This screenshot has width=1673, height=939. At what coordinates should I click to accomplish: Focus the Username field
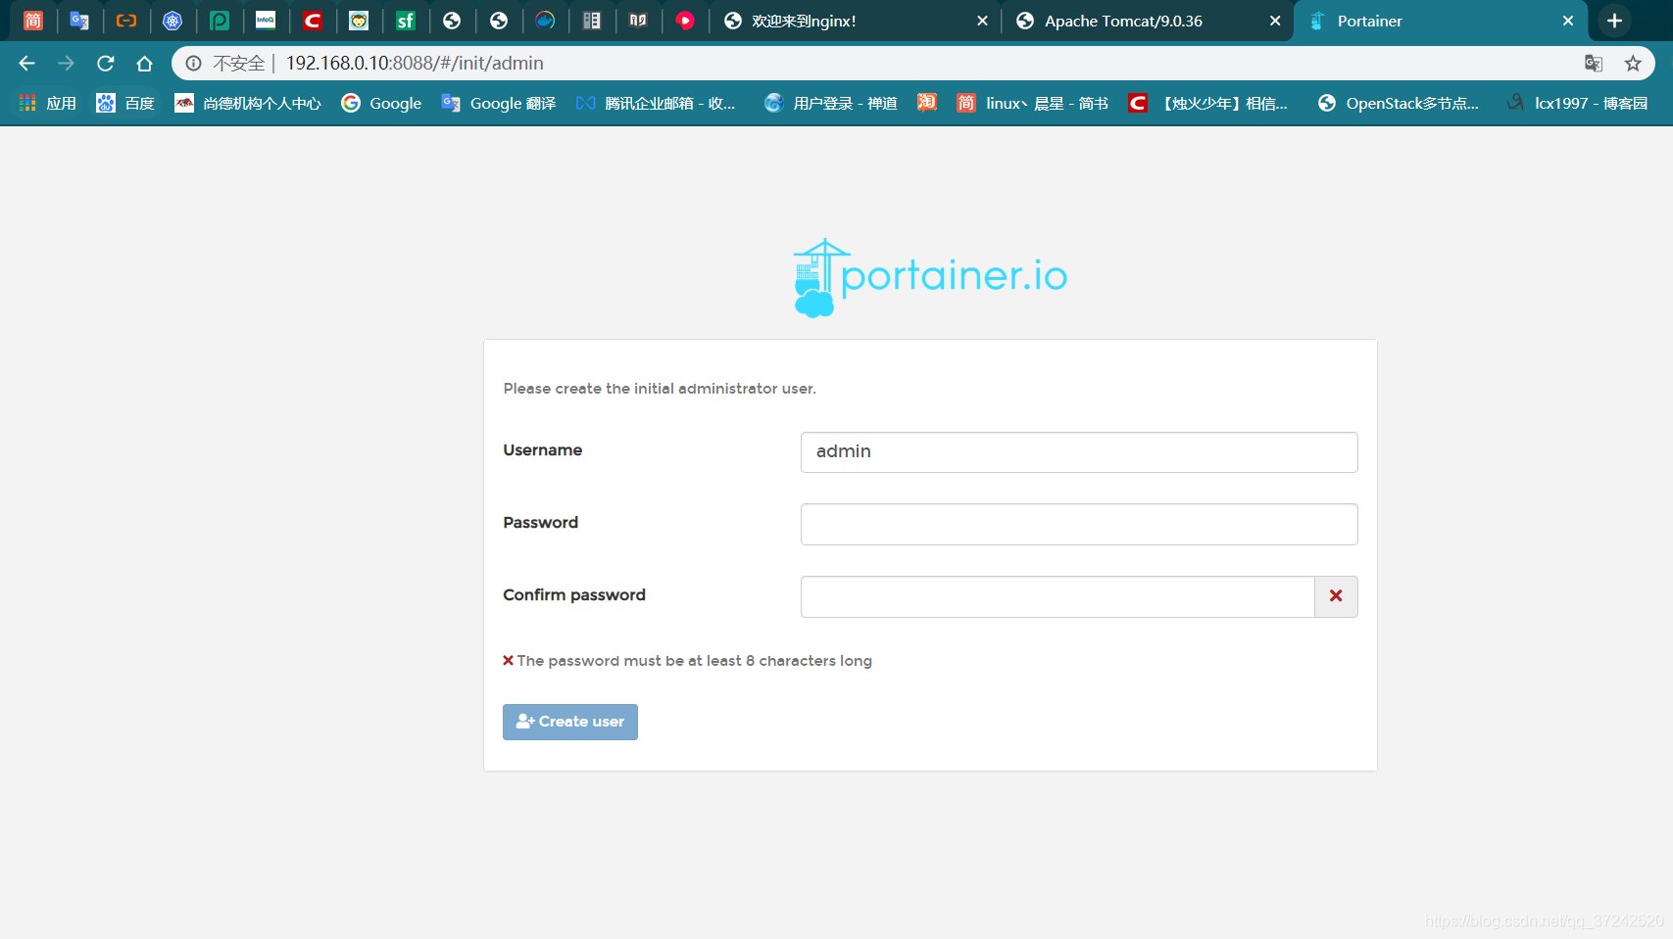1079,452
